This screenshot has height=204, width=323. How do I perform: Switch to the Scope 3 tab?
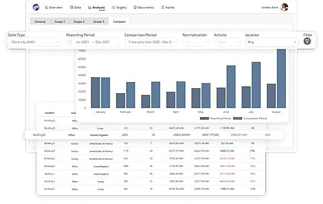pos(99,22)
